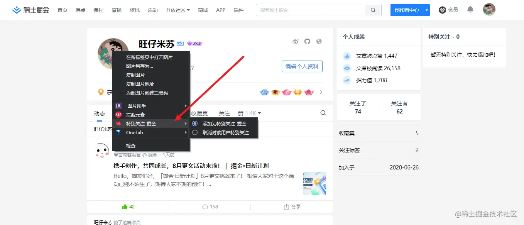The width and height of the screenshot is (524, 225).
Task: Open 直播 in top navigation
Action: pos(117,10)
